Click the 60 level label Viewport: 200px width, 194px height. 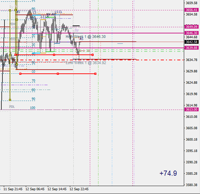tap(33, 72)
